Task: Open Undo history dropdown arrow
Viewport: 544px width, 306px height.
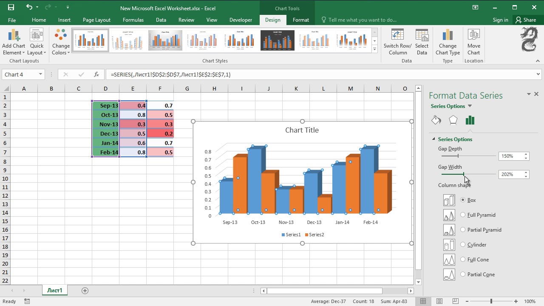Action: [x=37, y=7]
